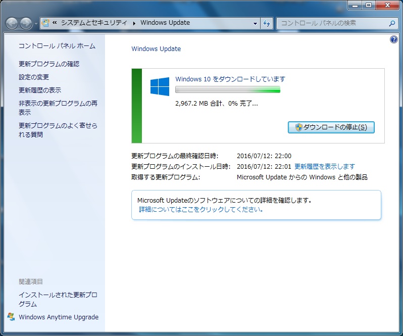Click the Back navigation arrow
Viewport: 403px width, 336px height.
click(x=12, y=23)
